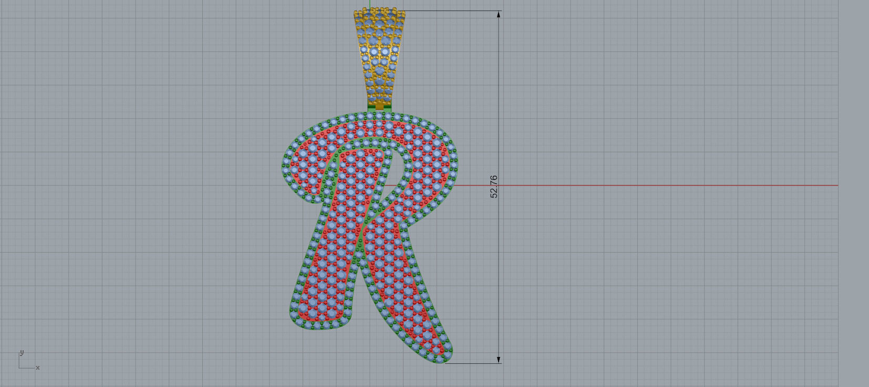Click the XY axis indicator icon

pos(29,360)
